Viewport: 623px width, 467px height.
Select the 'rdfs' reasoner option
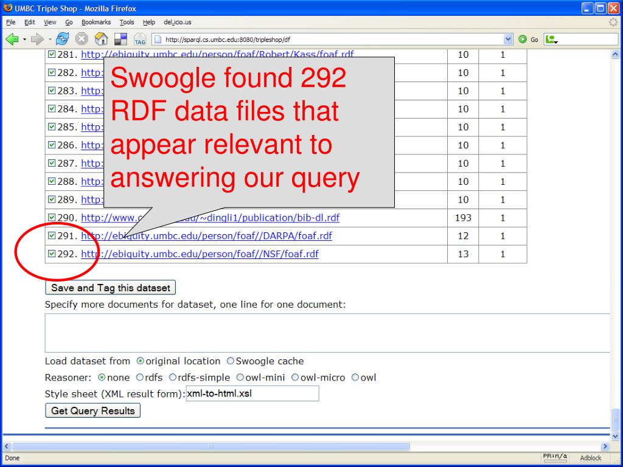tap(139, 377)
